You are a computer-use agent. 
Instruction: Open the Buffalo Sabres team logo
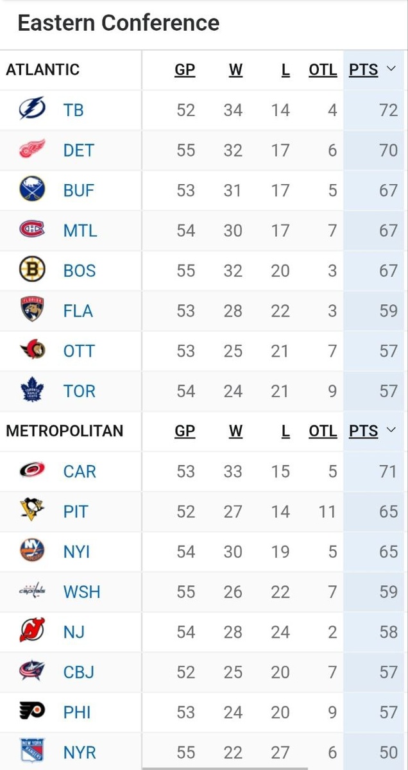point(32,190)
